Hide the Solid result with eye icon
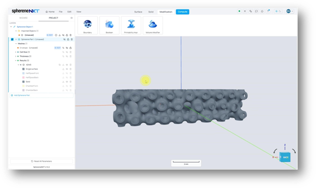This screenshot has height=188, width=316. pos(67,82)
